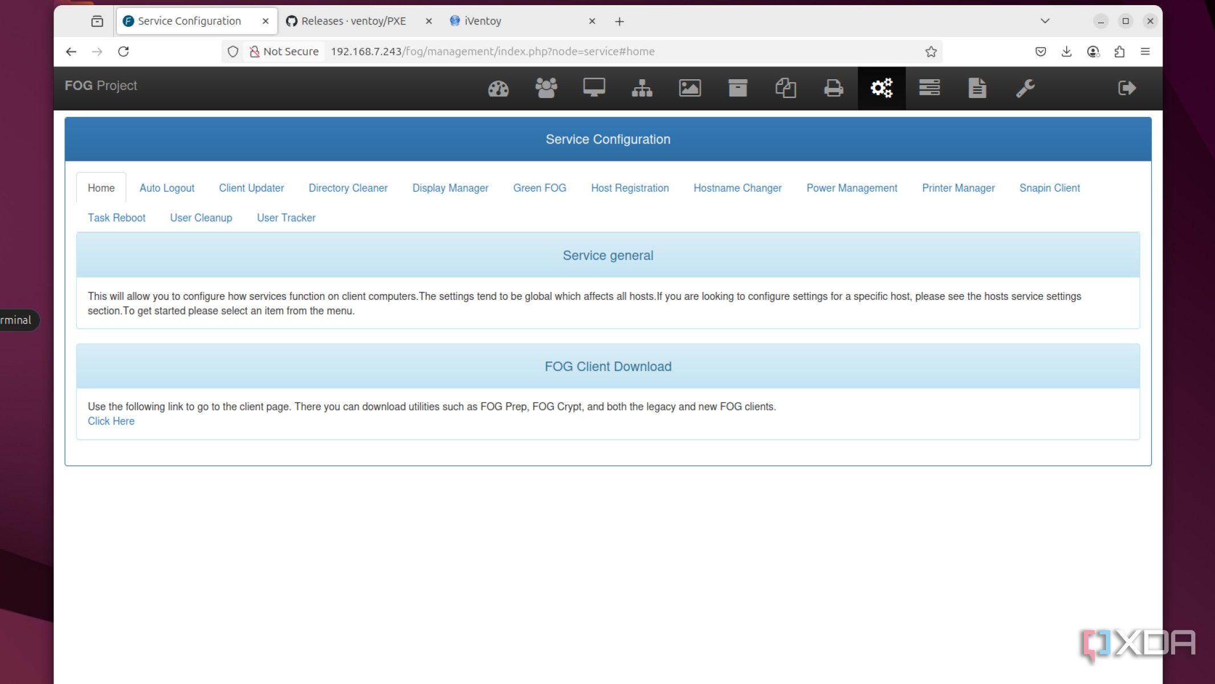Image resolution: width=1215 pixels, height=684 pixels.
Task: Reload the page with the browser refresh button
Action: pos(123,51)
